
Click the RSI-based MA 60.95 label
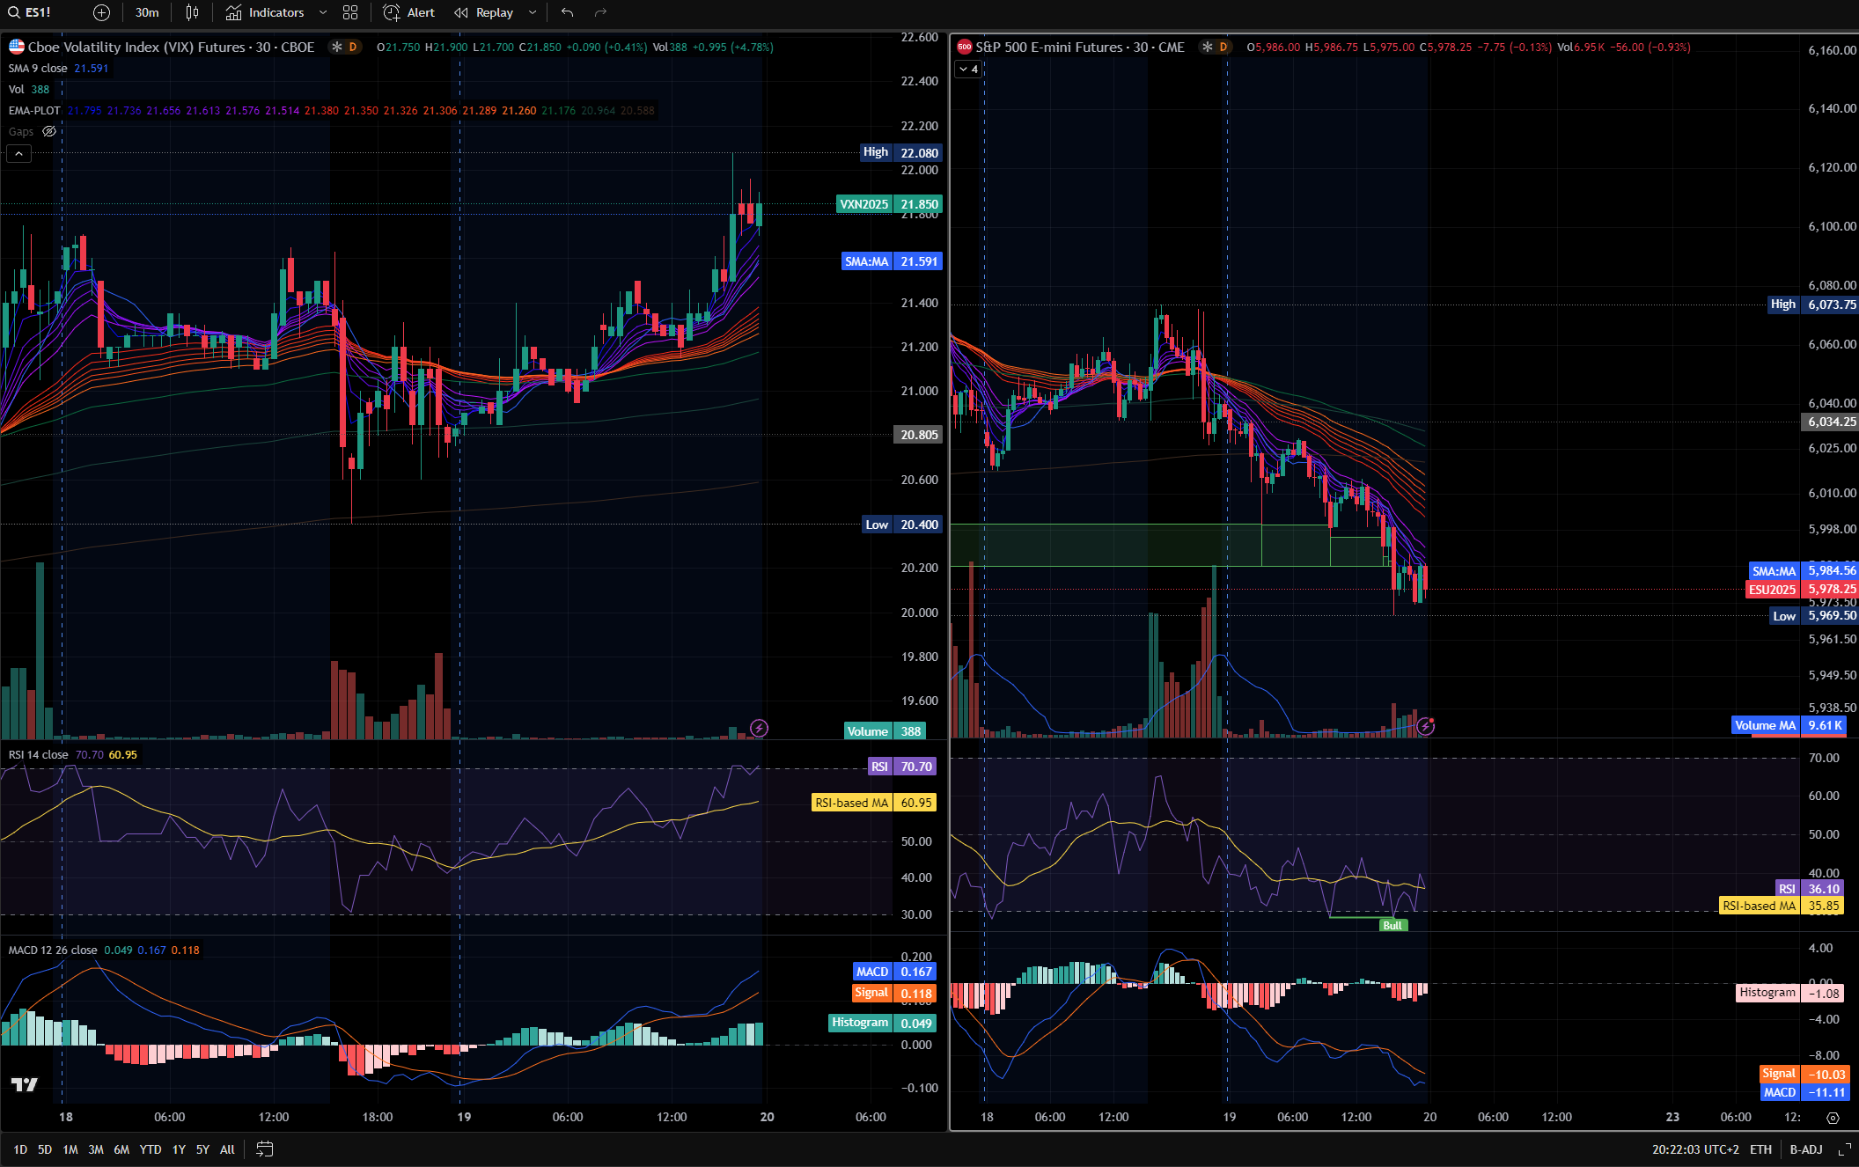click(873, 803)
